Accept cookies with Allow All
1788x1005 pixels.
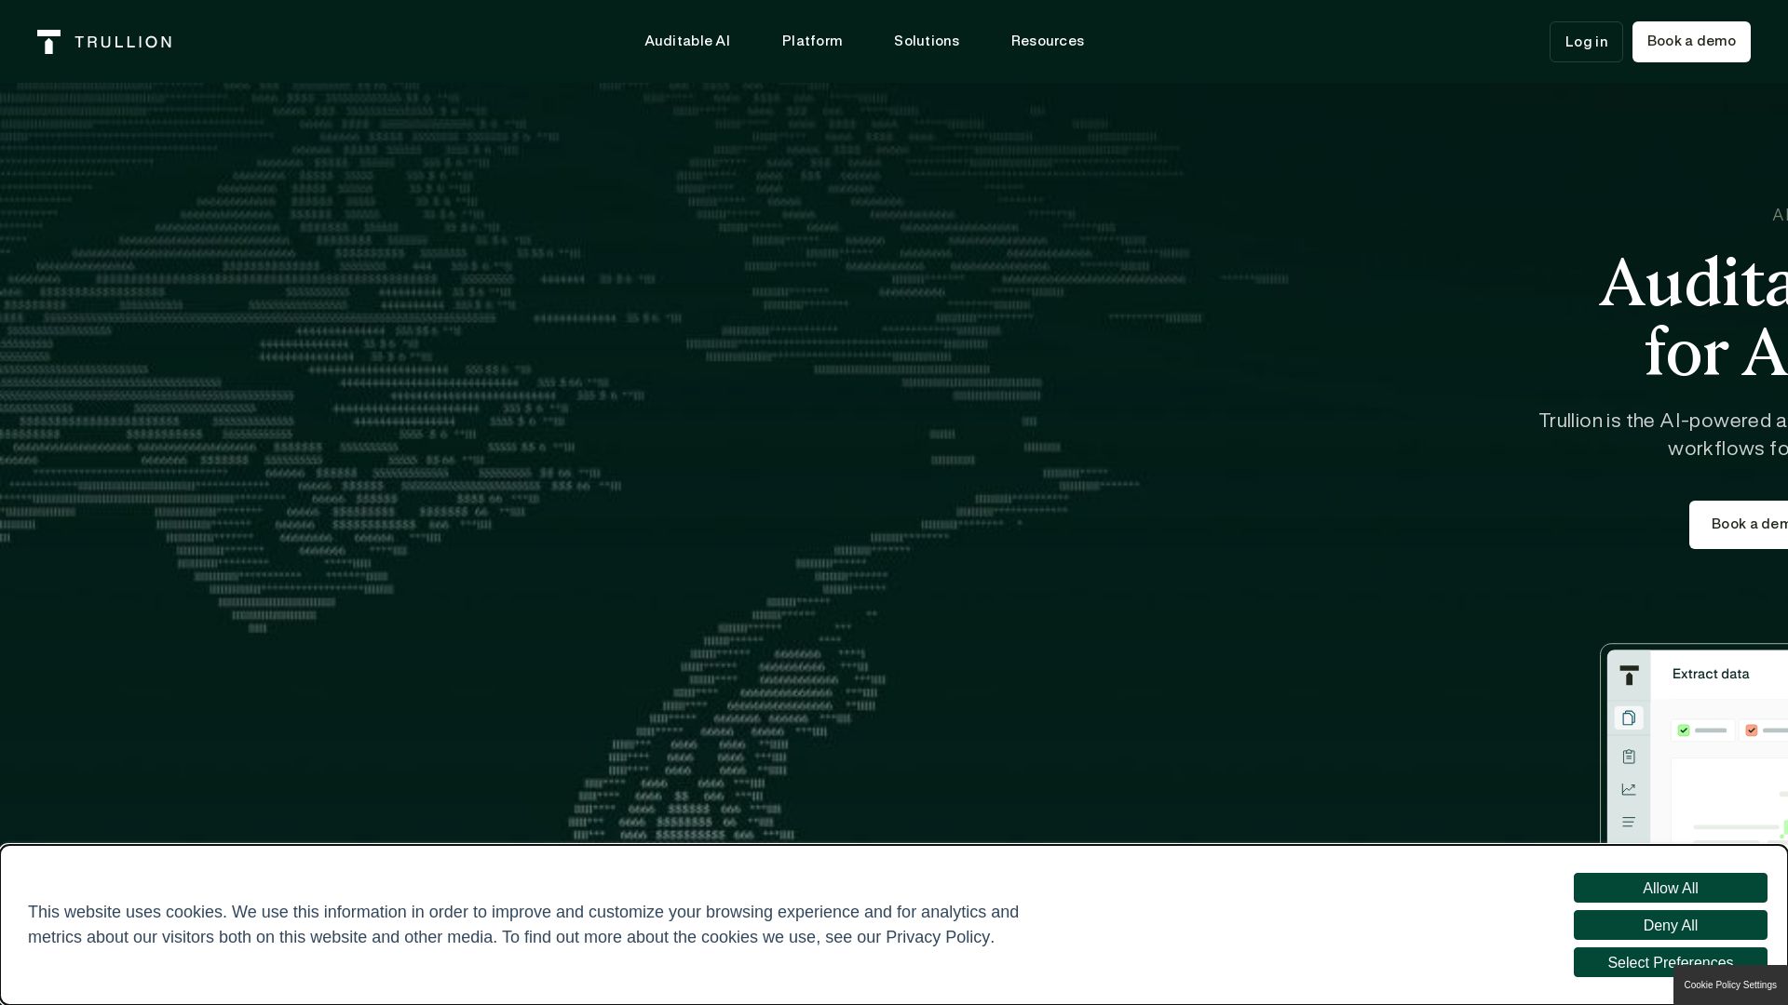[x=1671, y=888]
